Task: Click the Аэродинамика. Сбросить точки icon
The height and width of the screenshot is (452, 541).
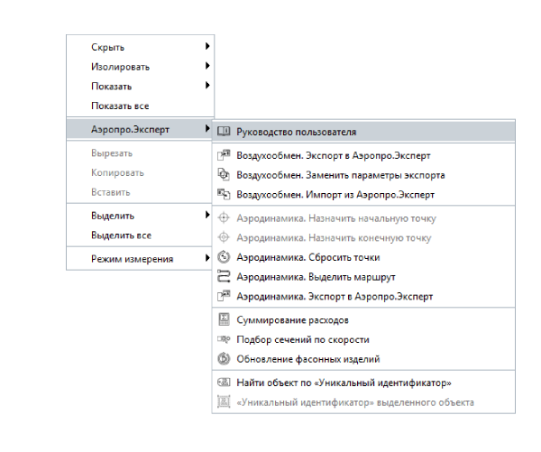Action: point(225,257)
